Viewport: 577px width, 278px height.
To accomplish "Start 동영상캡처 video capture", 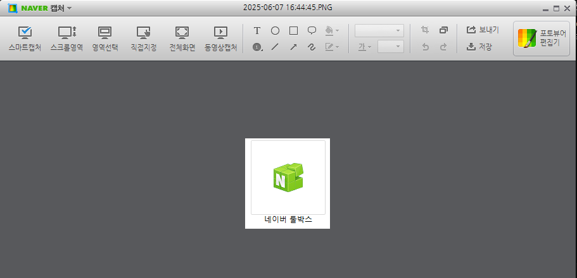I will point(221,39).
